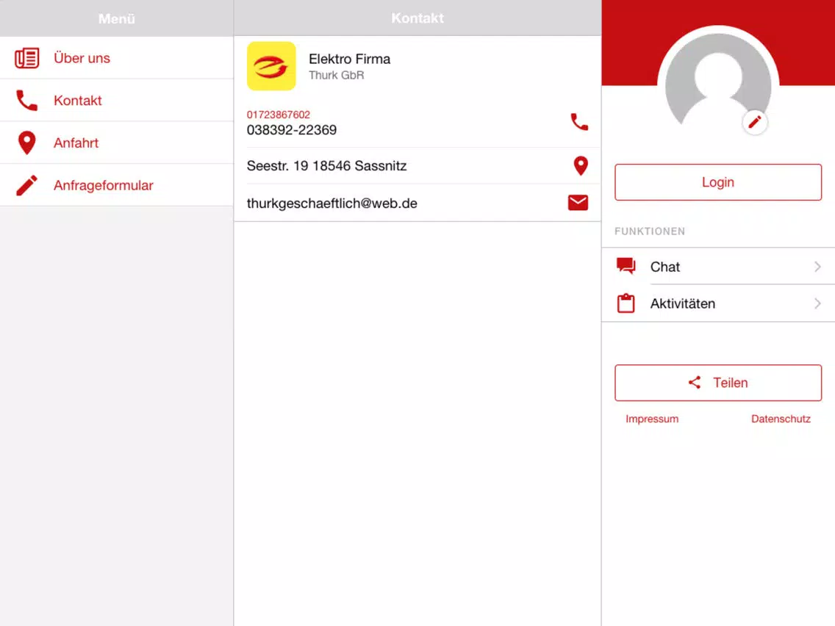
Task: Open the Aktivitäten function row
Action: (x=718, y=303)
